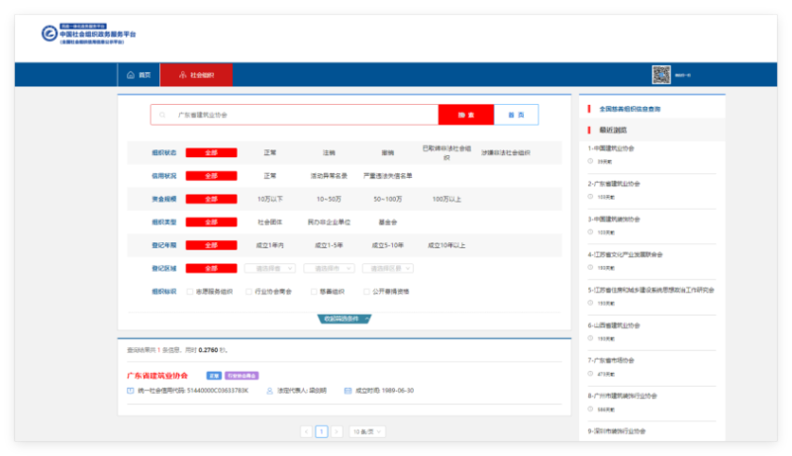
Task: Click the home icon in the navigation bar
Action: pos(130,75)
